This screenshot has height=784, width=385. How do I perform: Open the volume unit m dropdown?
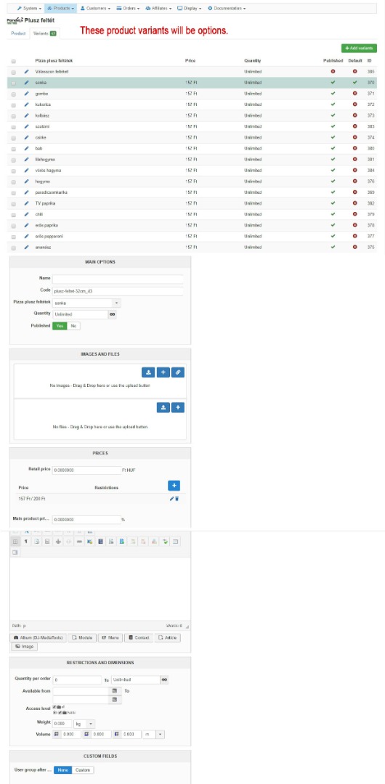[160, 735]
